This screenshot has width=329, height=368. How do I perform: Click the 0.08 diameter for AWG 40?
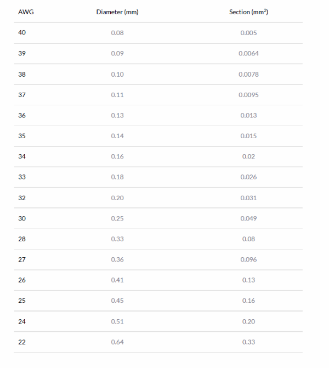pos(117,33)
